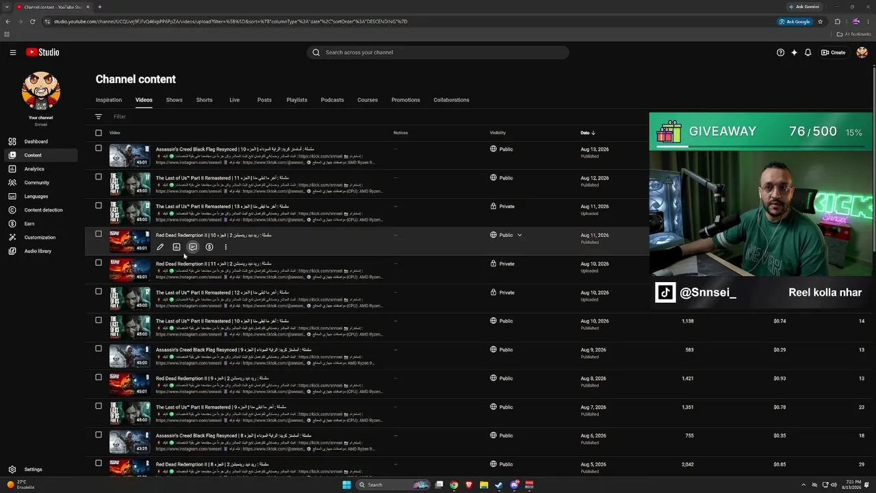Open File Explorer from the taskbar

[x=484, y=485]
